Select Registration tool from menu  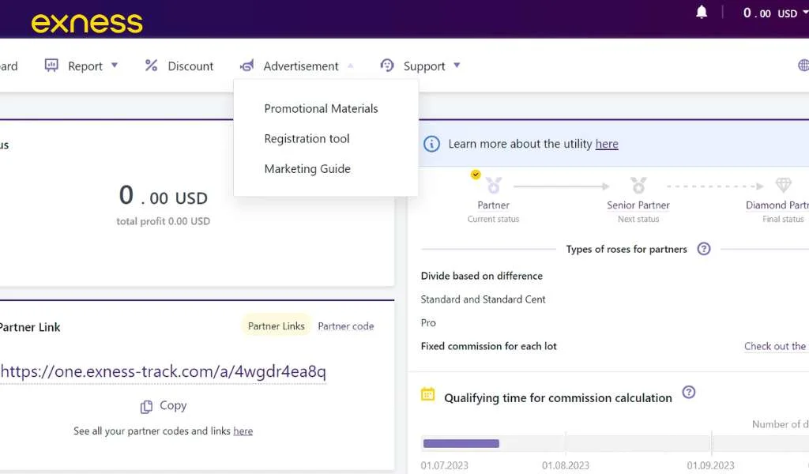click(307, 138)
